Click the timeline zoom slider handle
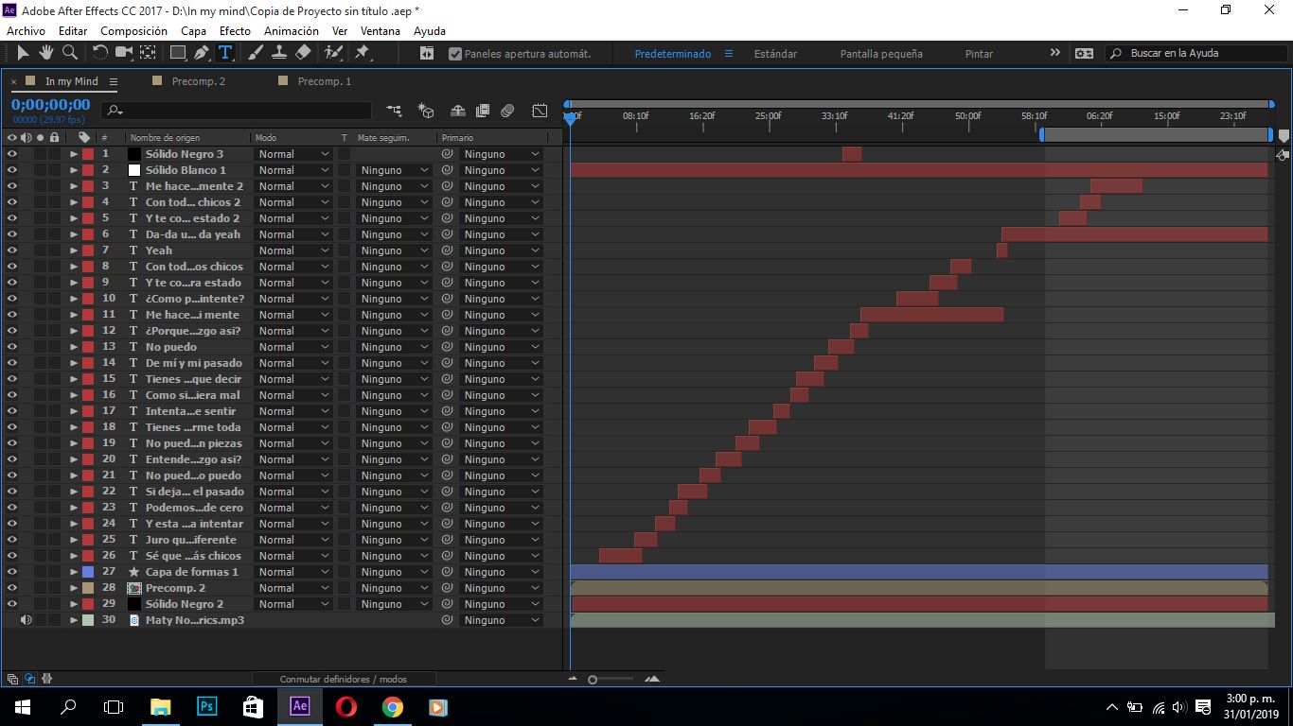 click(593, 679)
